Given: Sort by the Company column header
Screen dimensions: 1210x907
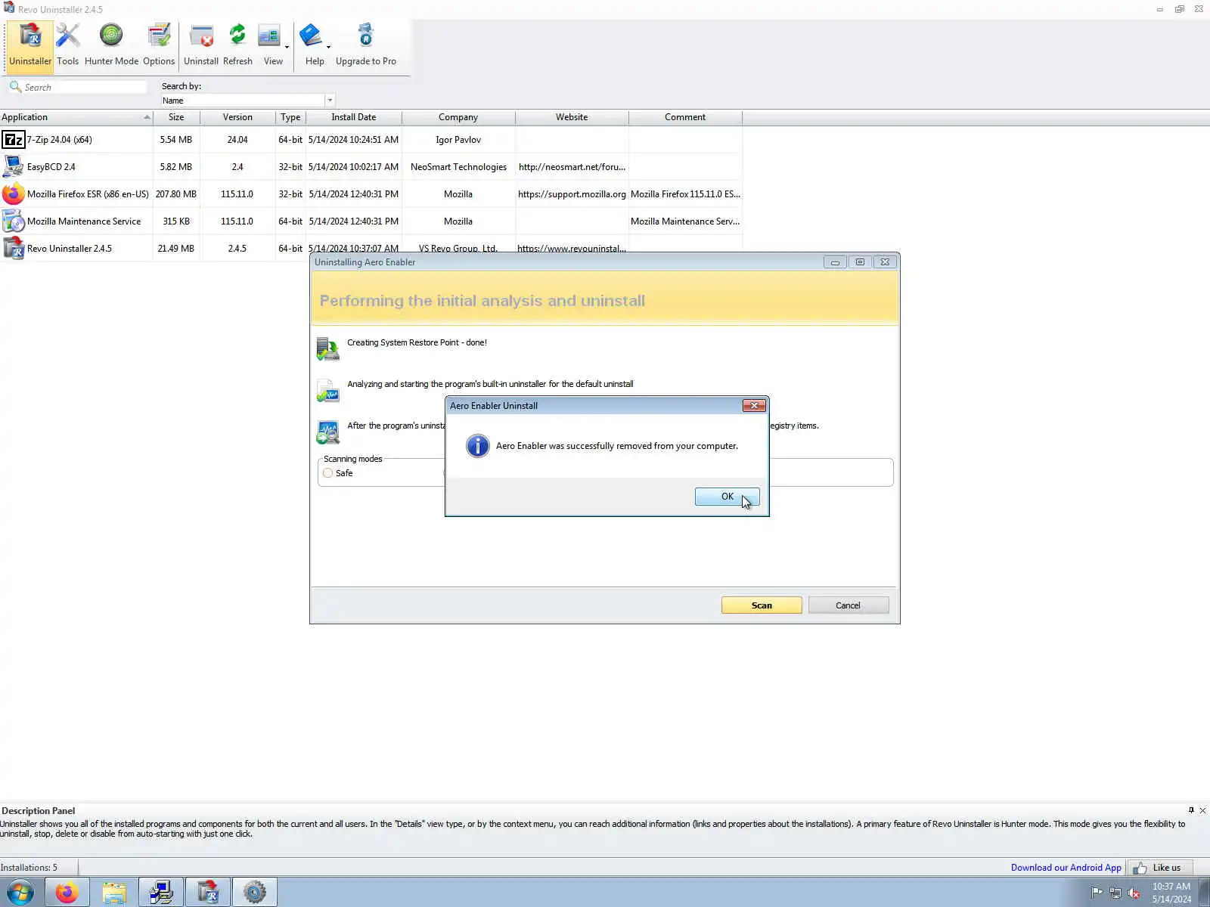Looking at the screenshot, I should [x=458, y=117].
